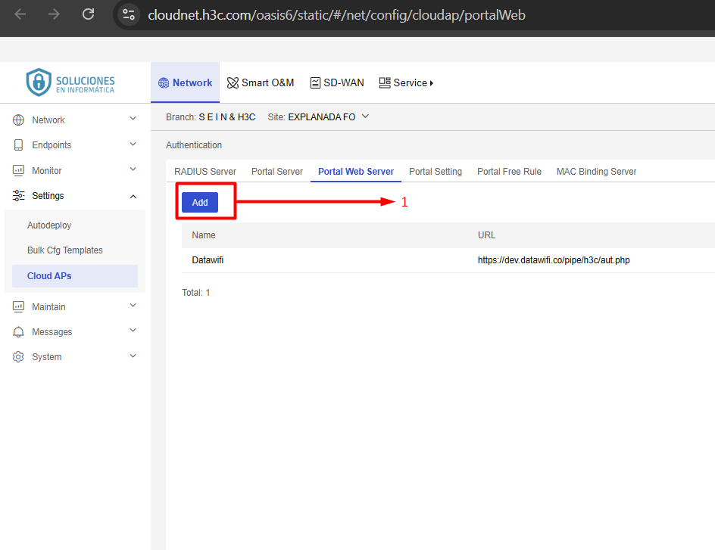
Task: Select the Portal Web Server tab
Action: tap(356, 172)
